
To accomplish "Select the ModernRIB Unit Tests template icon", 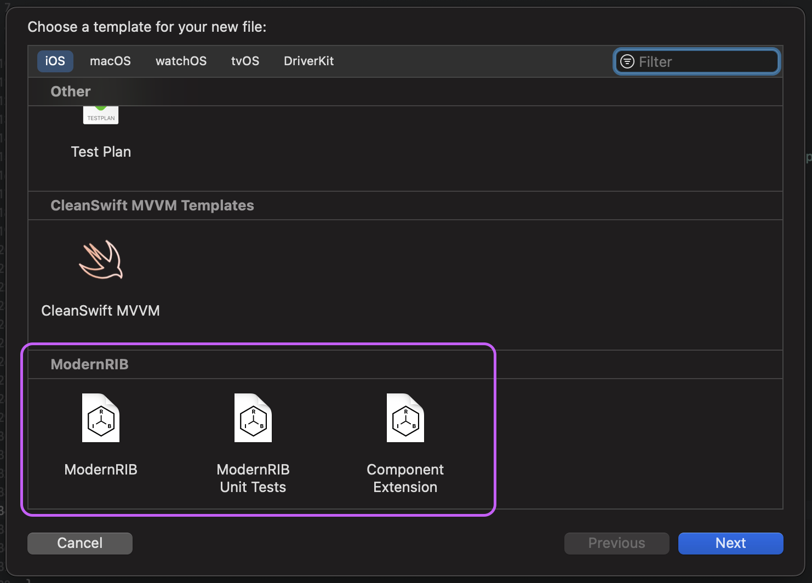I will coord(253,418).
